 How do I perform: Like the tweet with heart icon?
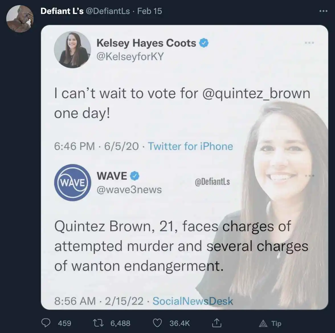[x=157, y=323]
